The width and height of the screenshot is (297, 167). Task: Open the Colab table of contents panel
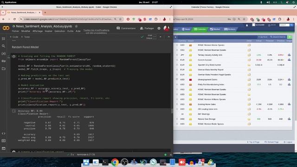(x=3, y=39)
